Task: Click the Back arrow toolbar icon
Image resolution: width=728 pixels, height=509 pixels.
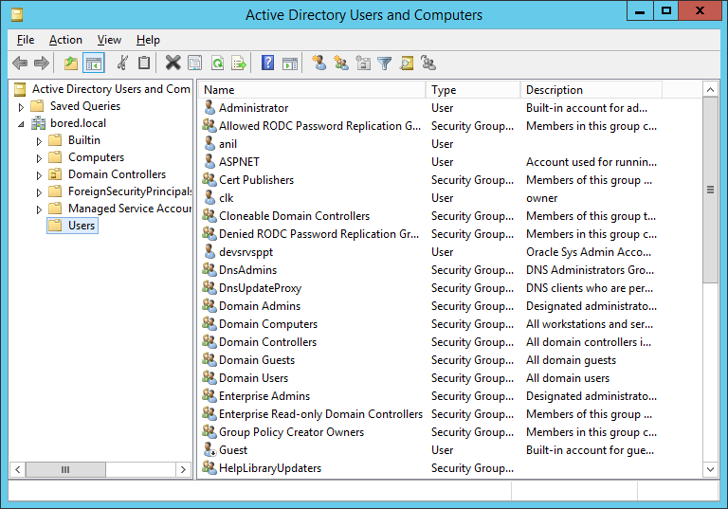Action: pyautogui.click(x=20, y=63)
